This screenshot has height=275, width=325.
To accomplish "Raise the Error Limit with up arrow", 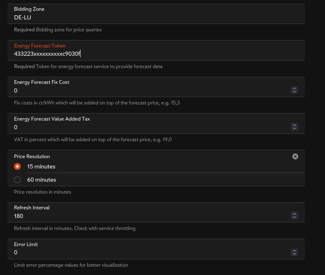I will tap(294, 251).
